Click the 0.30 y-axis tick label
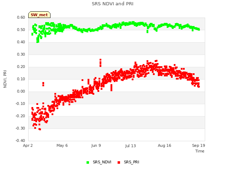Image resolution: width=226 pixels, height=169 pixels. pyautogui.click(x=21, y=55)
